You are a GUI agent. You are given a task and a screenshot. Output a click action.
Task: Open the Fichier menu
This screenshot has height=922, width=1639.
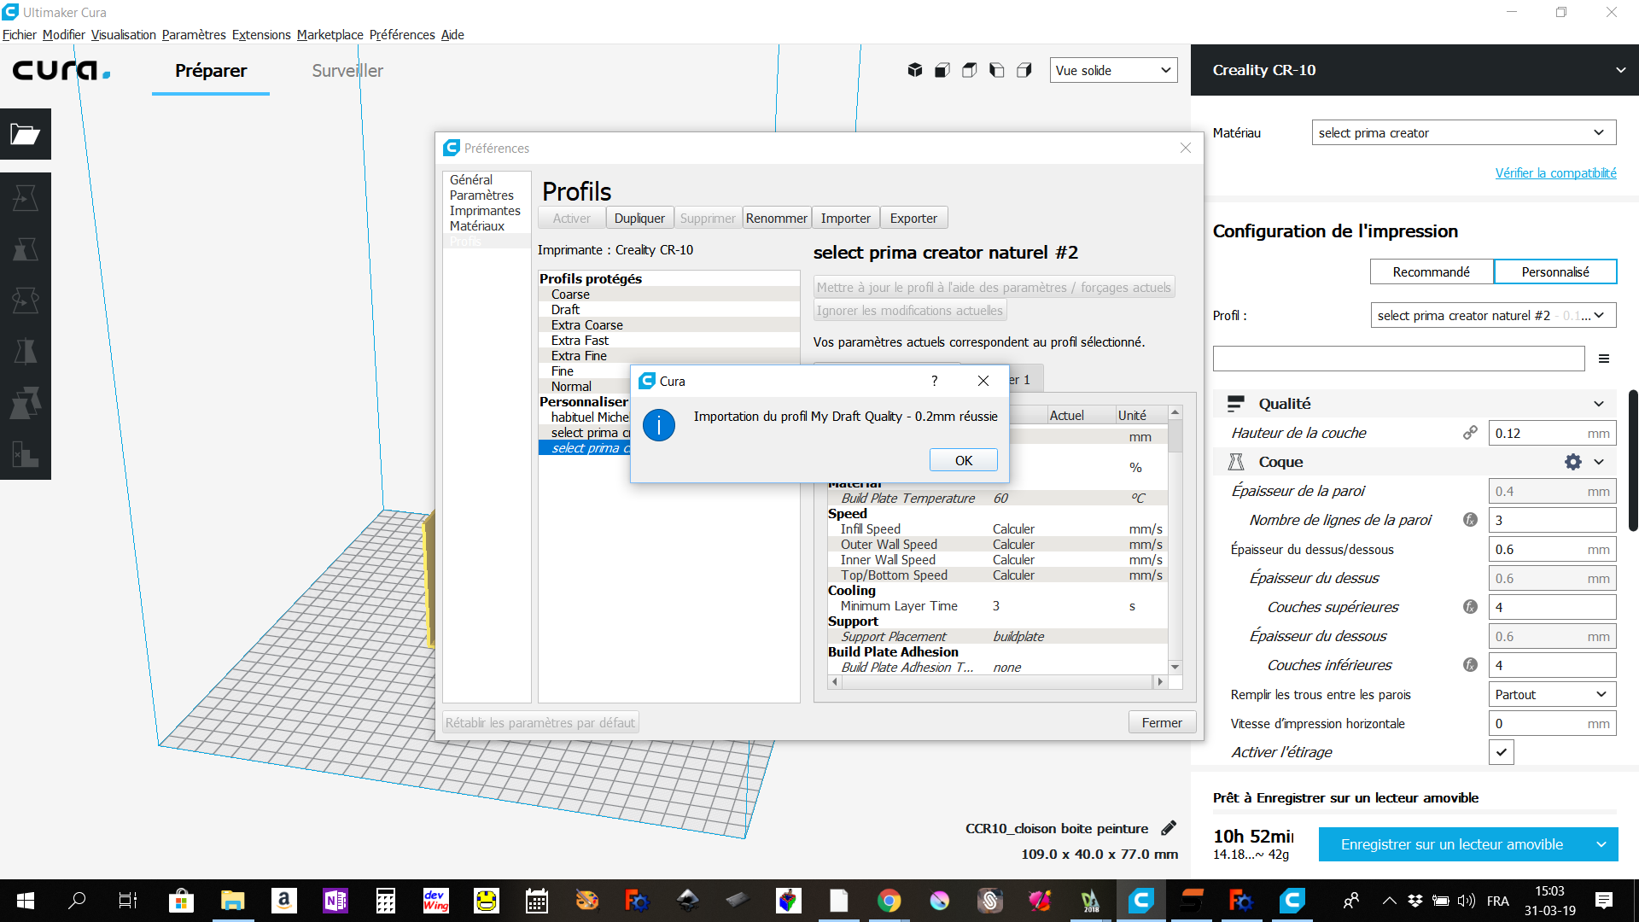click(x=19, y=35)
